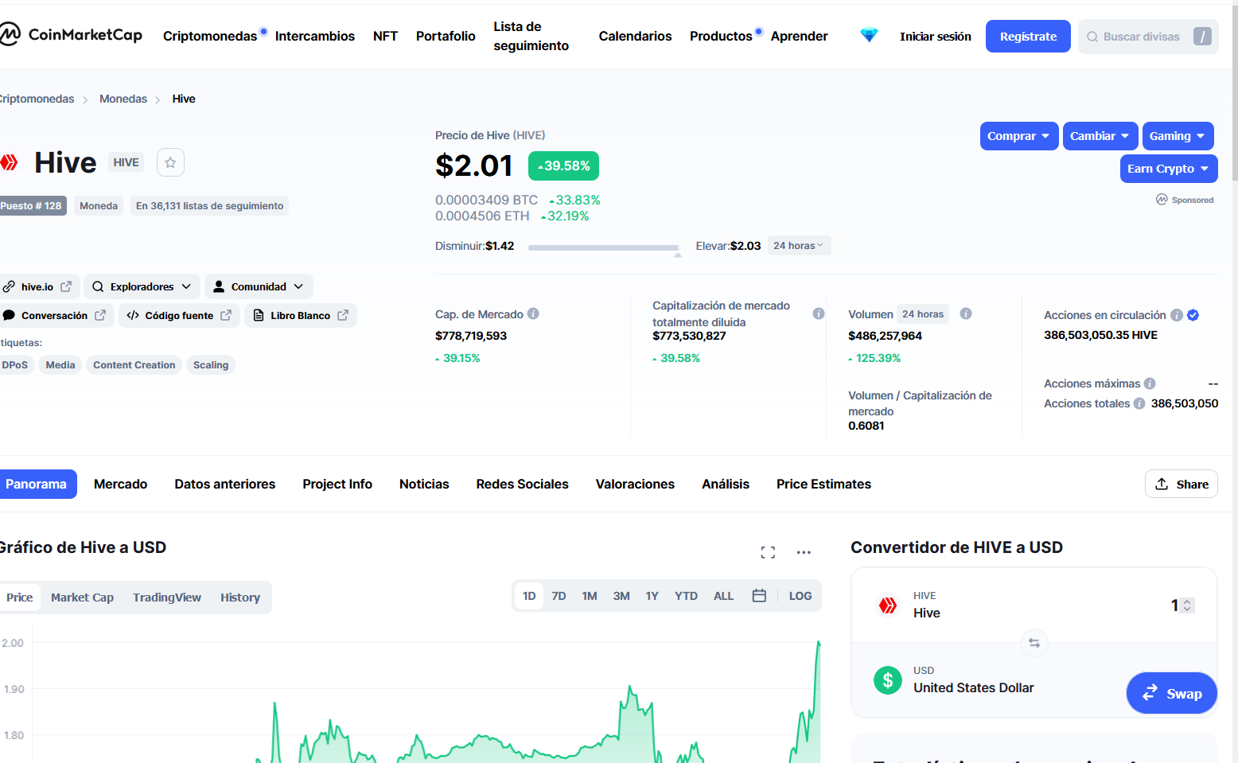Viewport: 1238px width, 763px height.
Task: Select the ALL chart range
Action: pos(723,596)
